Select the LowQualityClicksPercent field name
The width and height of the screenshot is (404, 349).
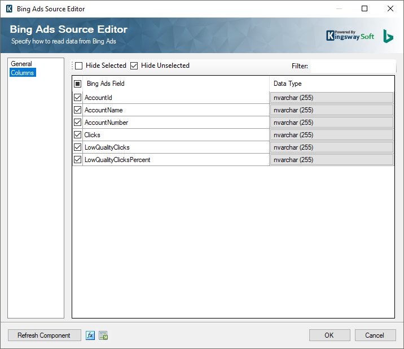(x=117, y=160)
